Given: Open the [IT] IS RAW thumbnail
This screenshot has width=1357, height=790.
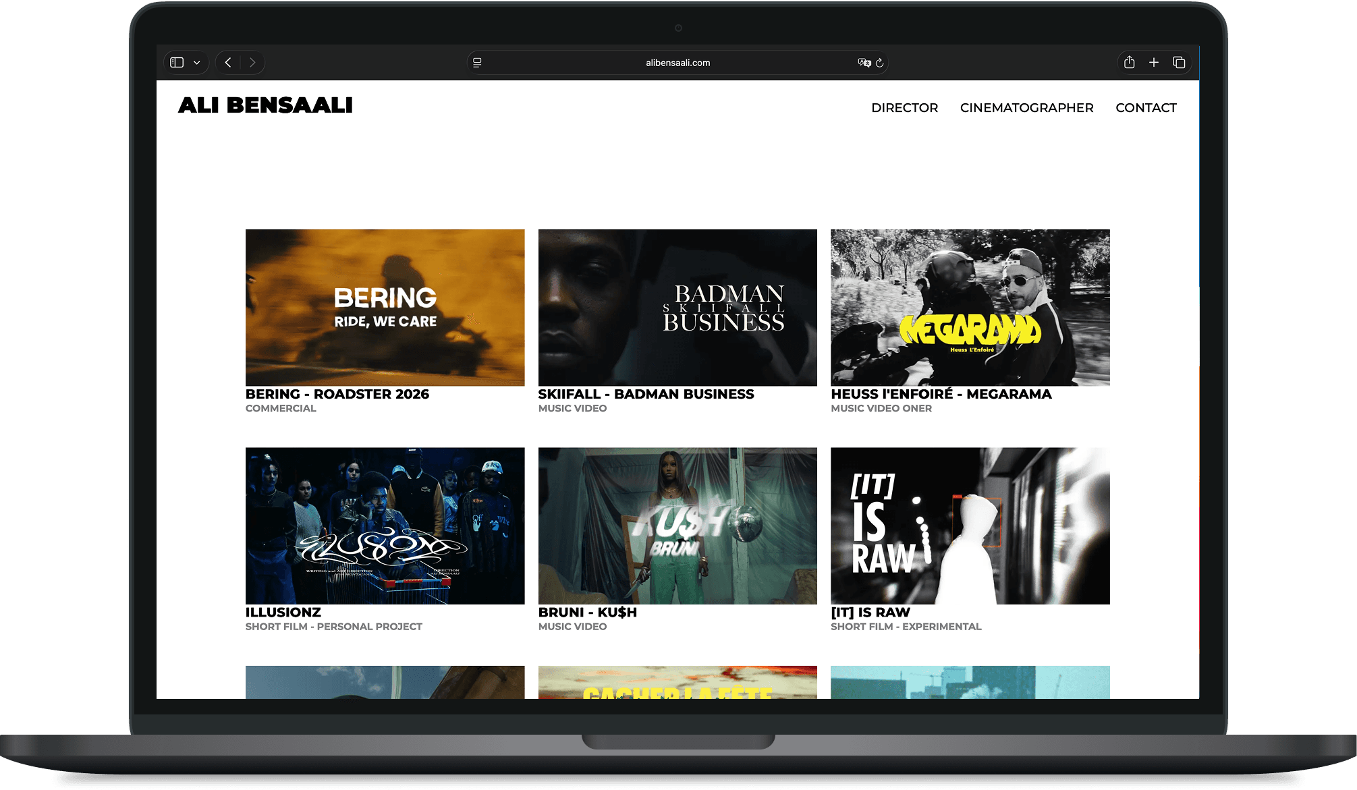Looking at the screenshot, I should point(970,526).
